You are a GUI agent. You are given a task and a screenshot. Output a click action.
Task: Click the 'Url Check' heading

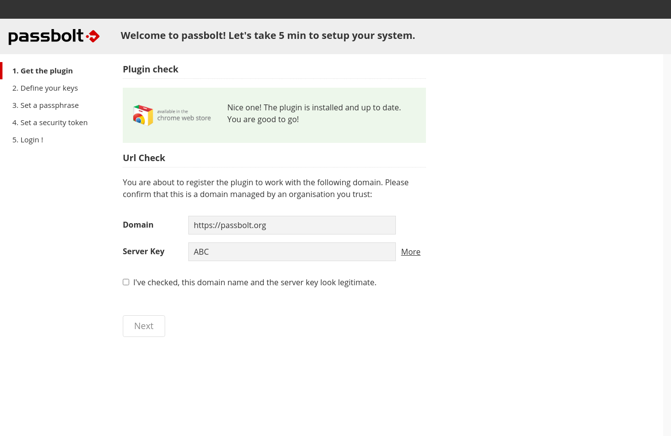coord(144,158)
